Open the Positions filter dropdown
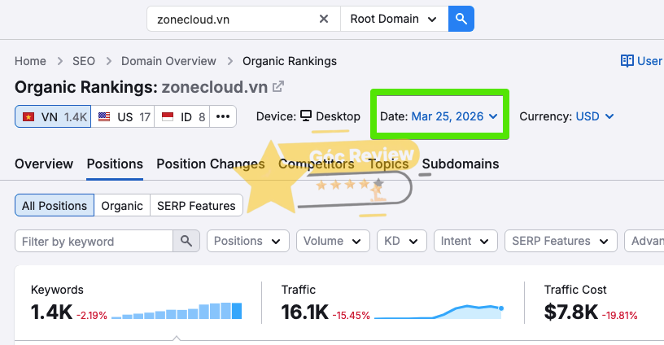 pyautogui.click(x=247, y=242)
